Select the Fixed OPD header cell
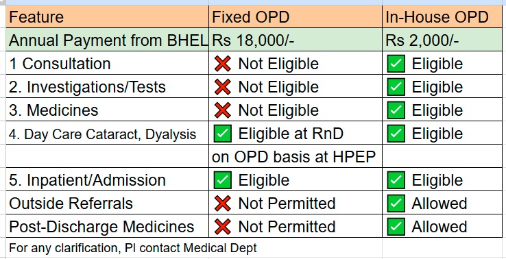This screenshot has height=259, width=506. [x=296, y=16]
